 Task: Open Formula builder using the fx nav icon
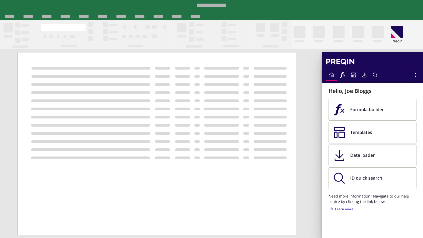pos(342,75)
